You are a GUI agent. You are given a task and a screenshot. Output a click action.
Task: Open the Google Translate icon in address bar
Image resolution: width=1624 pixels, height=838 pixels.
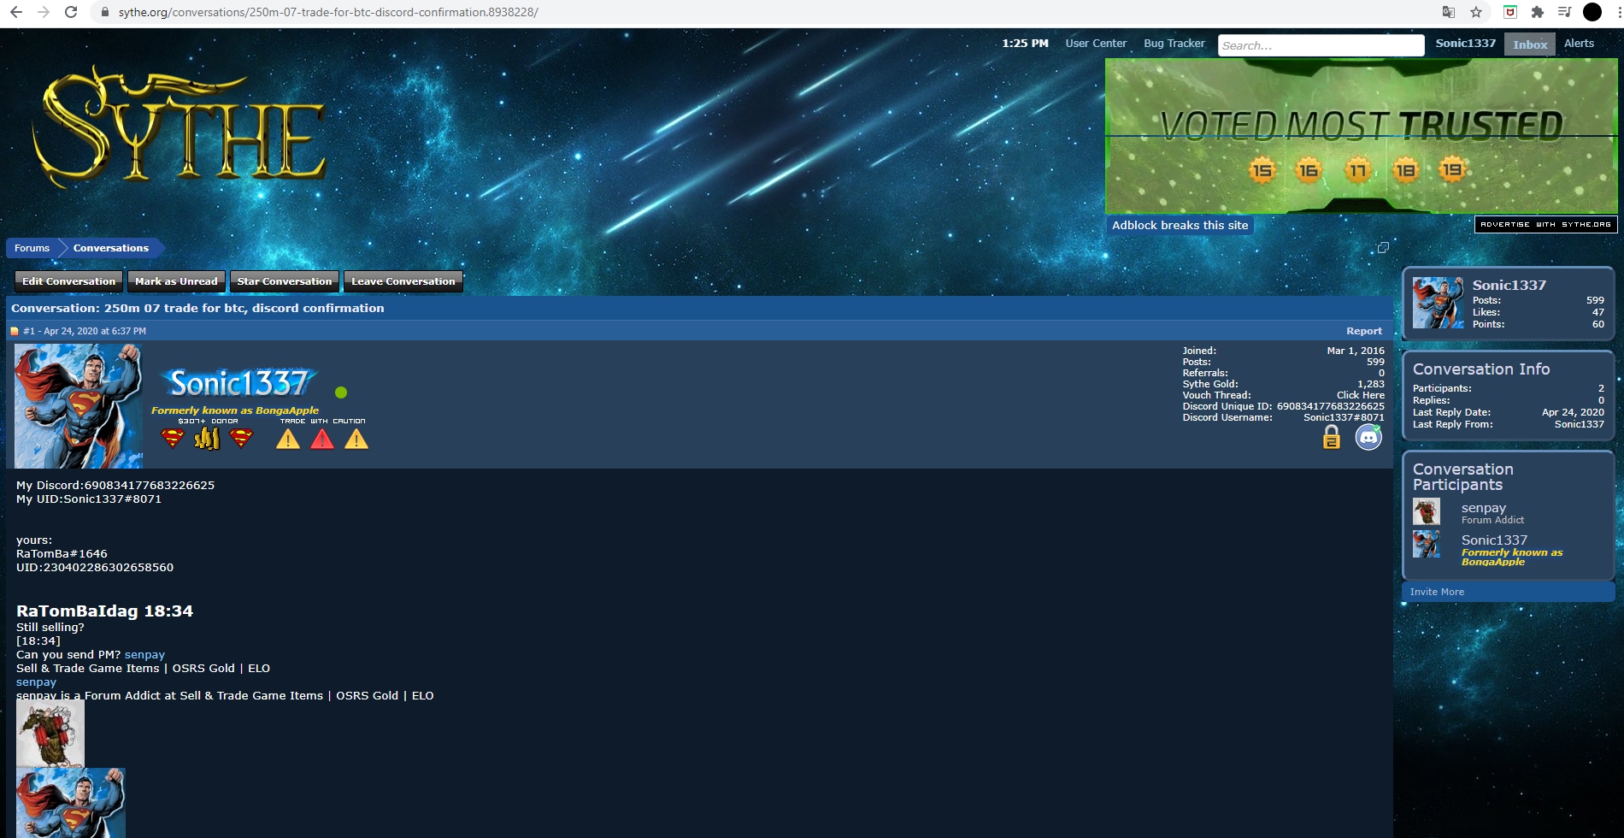pos(1448,12)
